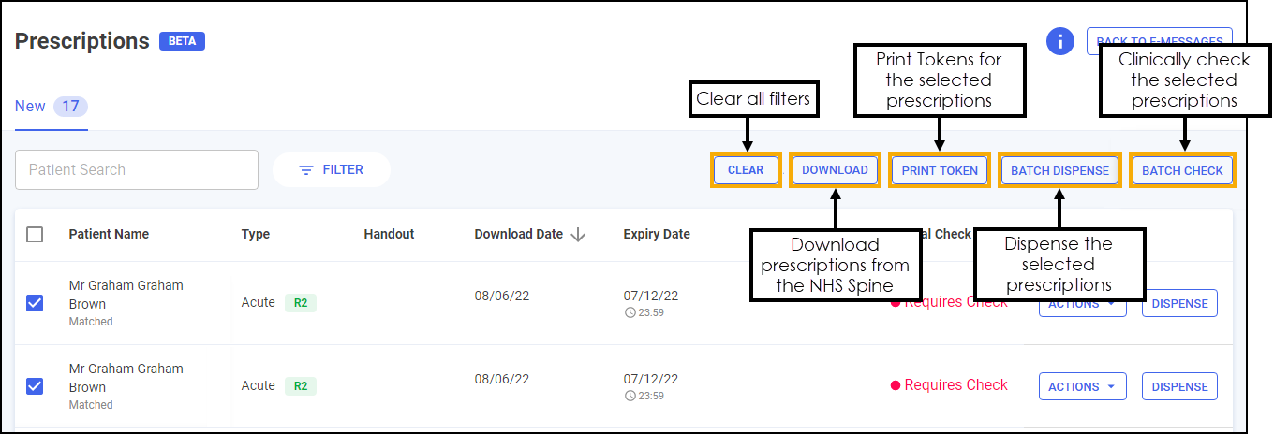This screenshot has height=434, width=1274.
Task: Open the Filter options
Action: [332, 170]
